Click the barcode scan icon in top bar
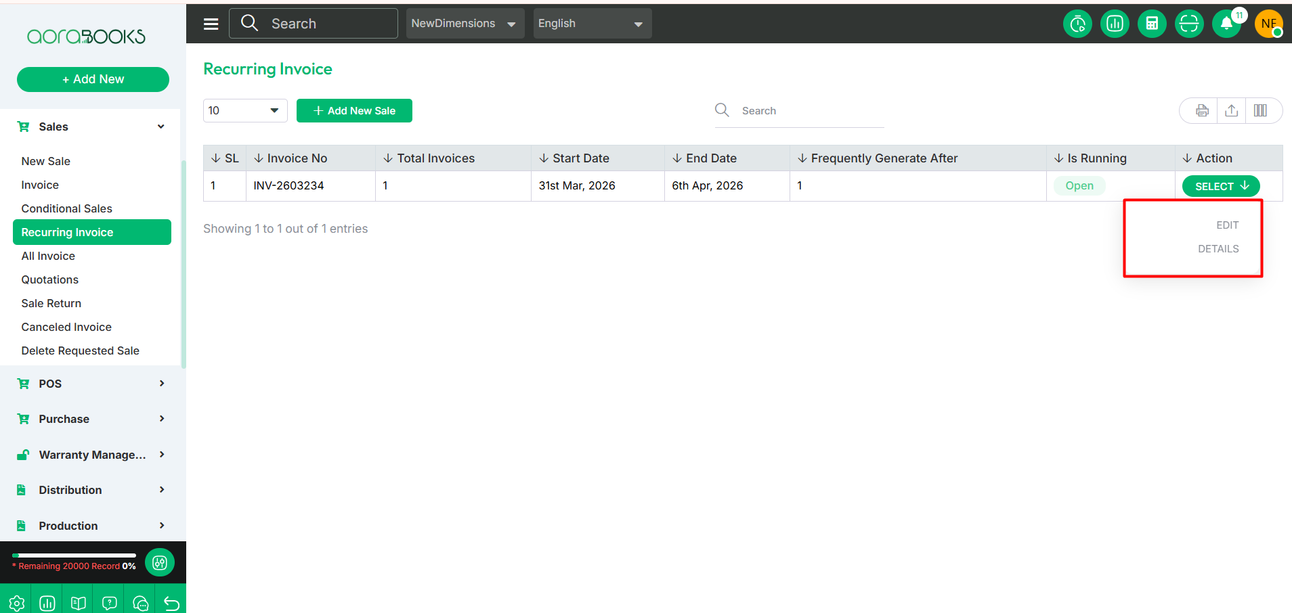The image size is (1292, 613). pyautogui.click(x=1189, y=24)
